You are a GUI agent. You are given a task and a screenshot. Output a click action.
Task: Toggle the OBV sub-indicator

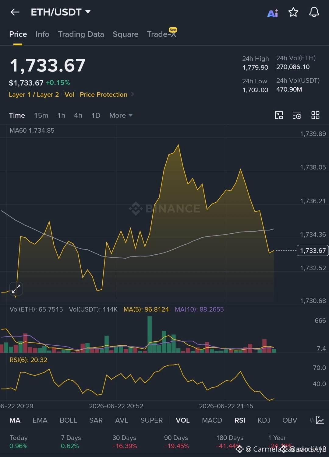click(x=290, y=420)
